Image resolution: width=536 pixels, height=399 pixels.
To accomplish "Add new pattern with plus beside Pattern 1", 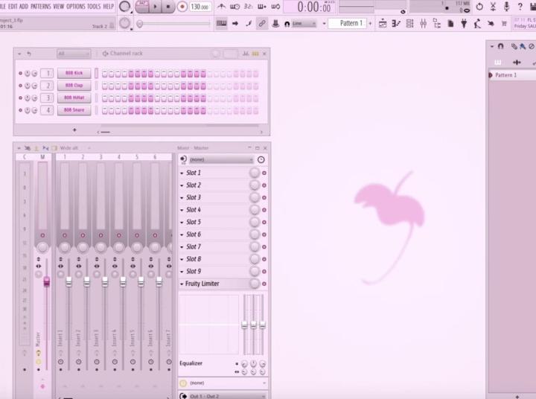I will click(x=370, y=24).
